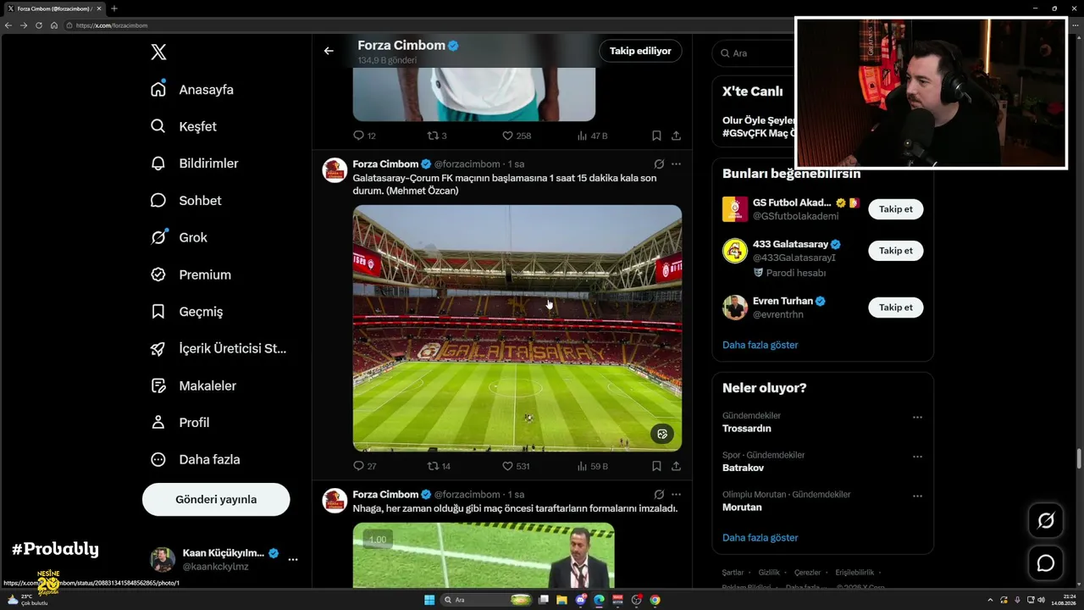
Task: Reload the page in the browser
Action: tap(38, 25)
